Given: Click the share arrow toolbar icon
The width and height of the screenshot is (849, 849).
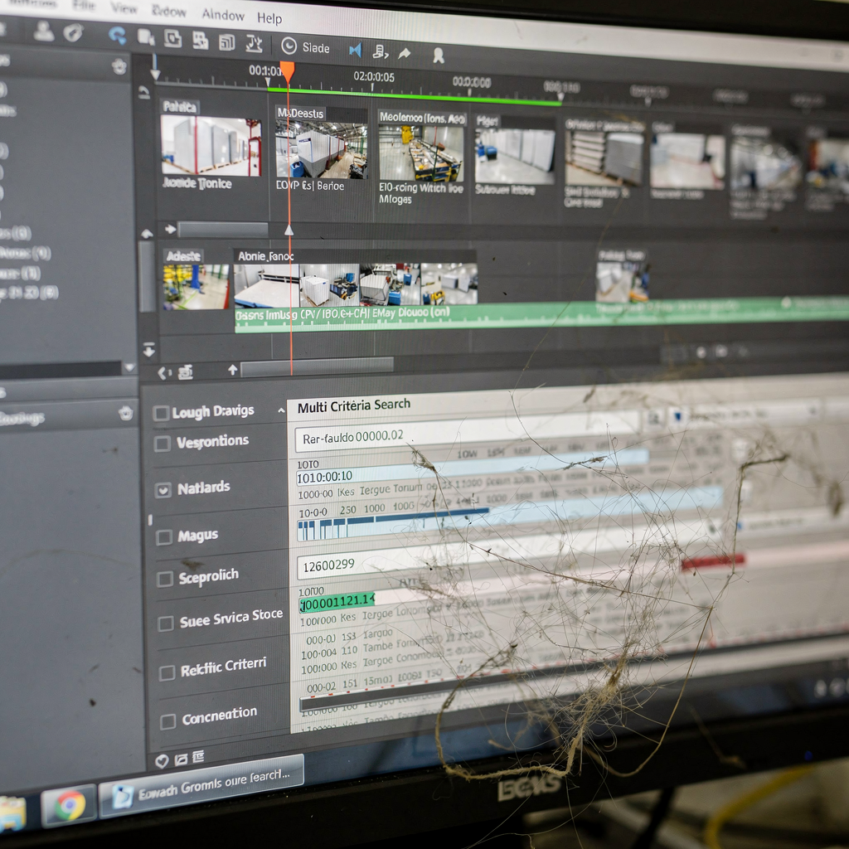Looking at the screenshot, I should tap(405, 54).
